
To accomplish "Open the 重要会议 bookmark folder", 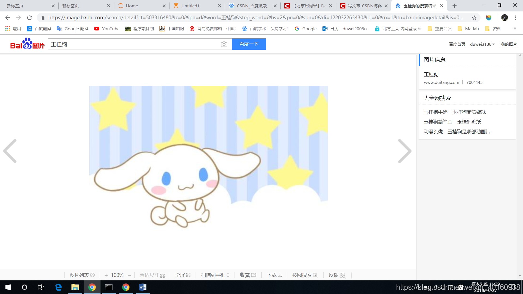I will click(x=439, y=29).
